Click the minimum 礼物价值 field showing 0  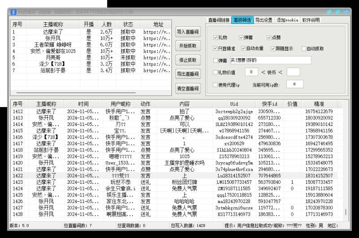tap(251, 72)
